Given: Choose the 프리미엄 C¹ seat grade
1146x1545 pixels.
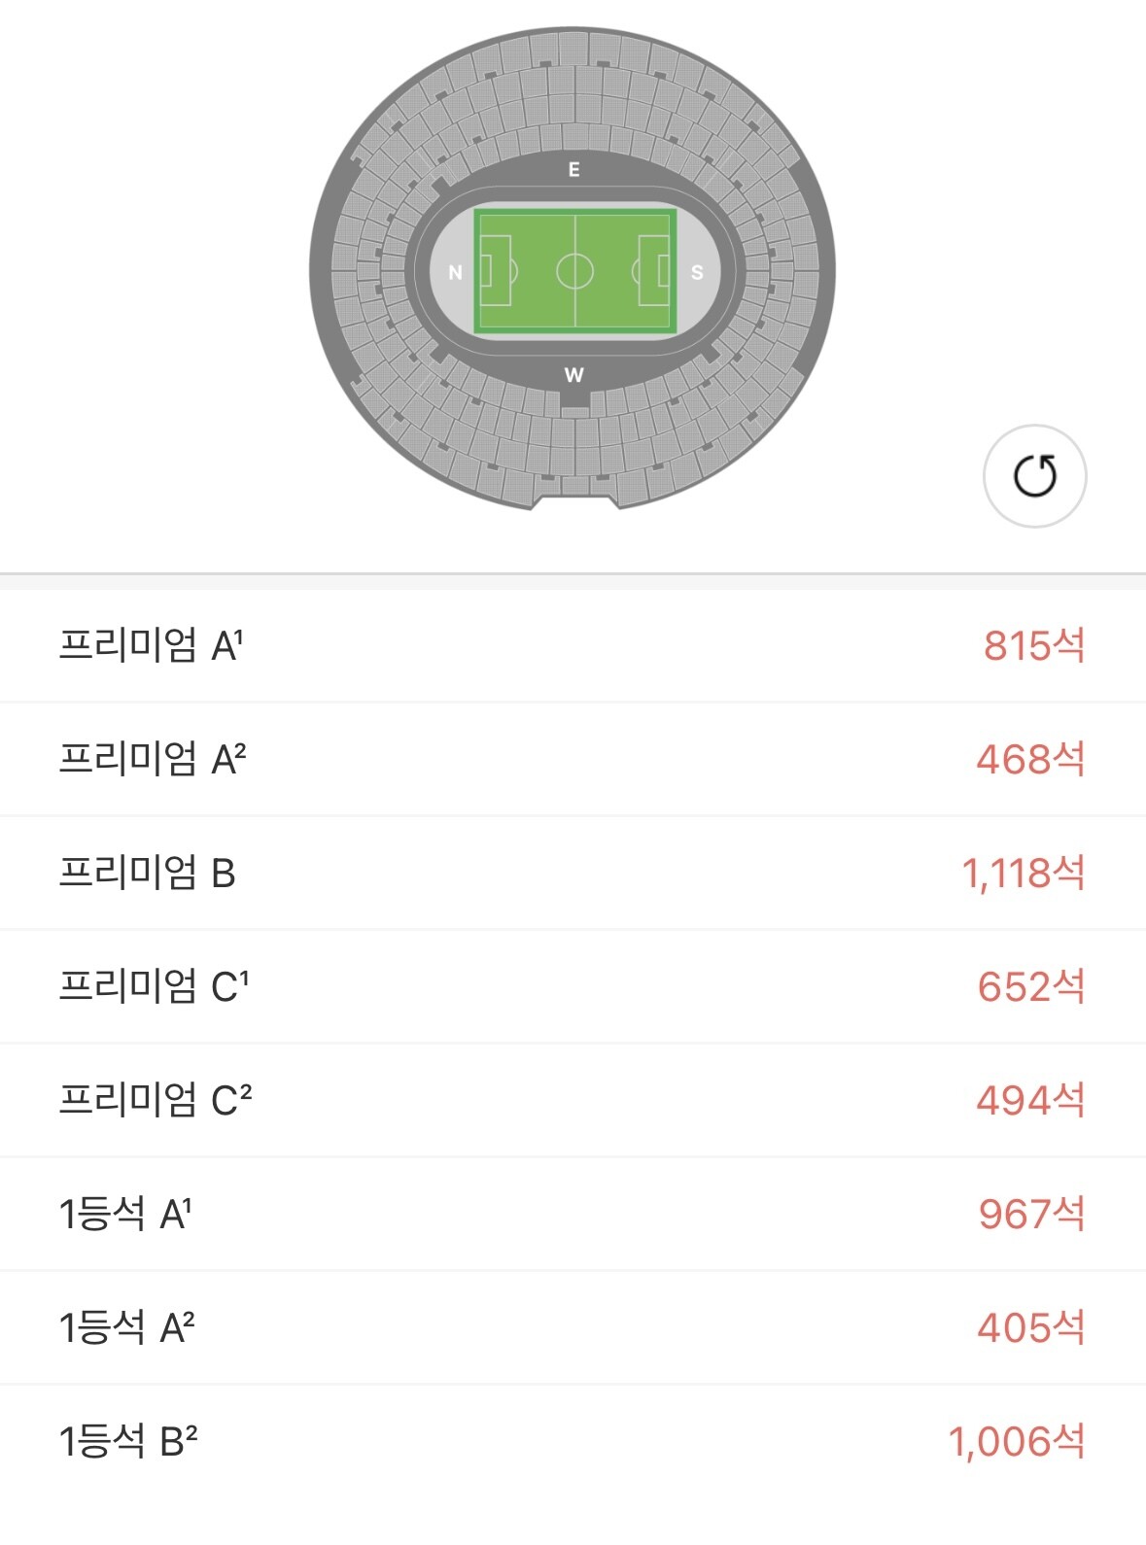Looking at the screenshot, I should coord(573,986).
